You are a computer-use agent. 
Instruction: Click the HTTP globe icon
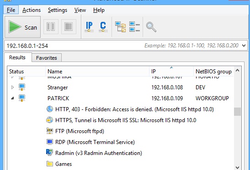coord(49,109)
